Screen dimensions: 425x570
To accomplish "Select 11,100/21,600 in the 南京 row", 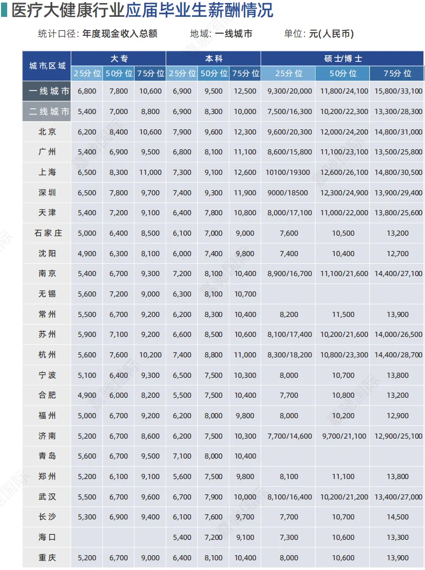I will click(344, 273).
